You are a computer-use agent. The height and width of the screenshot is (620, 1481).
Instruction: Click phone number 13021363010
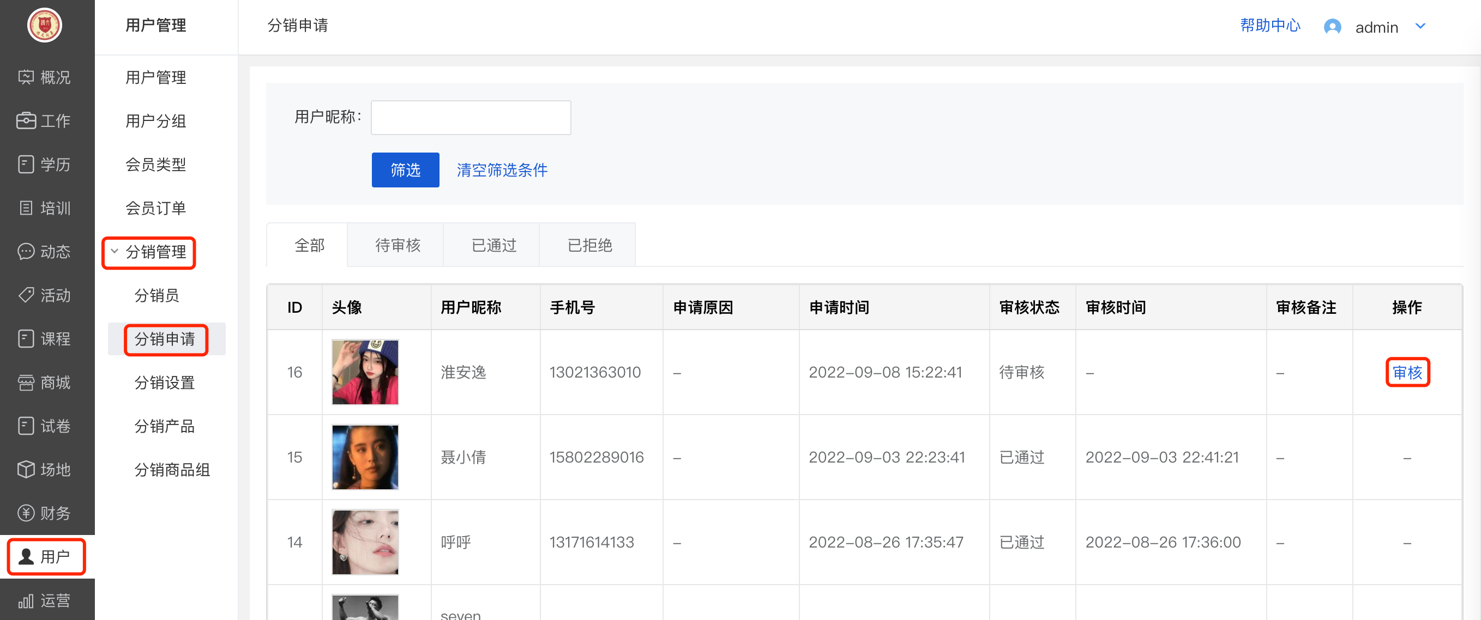(x=595, y=372)
